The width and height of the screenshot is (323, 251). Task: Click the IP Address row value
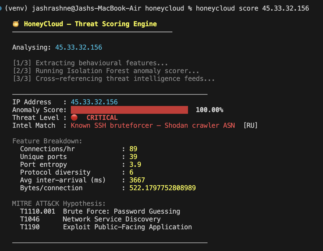point(94,102)
